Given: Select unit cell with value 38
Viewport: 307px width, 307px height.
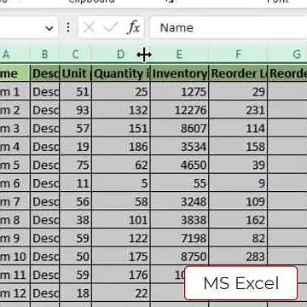Looking at the screenshot, I should (75, 220).
